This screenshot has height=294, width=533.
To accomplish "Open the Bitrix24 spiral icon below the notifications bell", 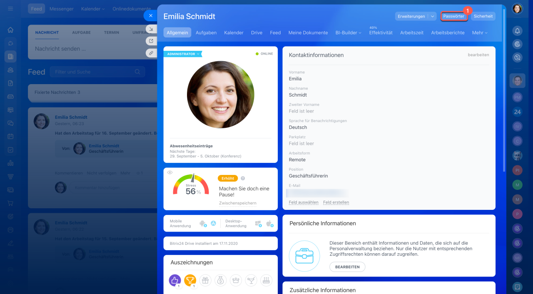I will coord(517,44).
